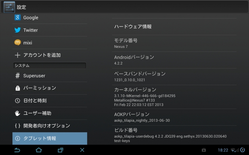Viewport: 249px width, 155px height.
Task: Tap the hash icon beside Superuser
Action: (x=17, y=76)
